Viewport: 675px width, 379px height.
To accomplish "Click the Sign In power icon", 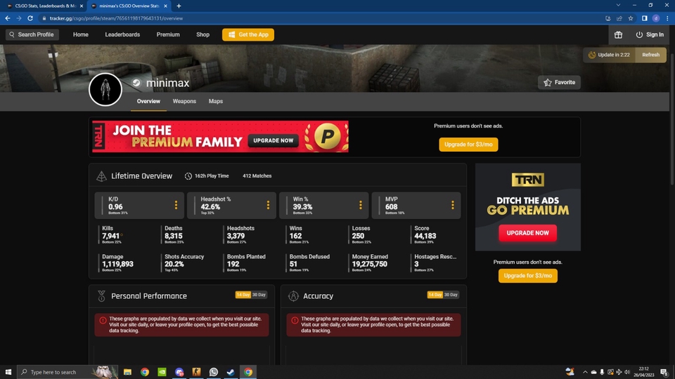I will coord(639,35).
